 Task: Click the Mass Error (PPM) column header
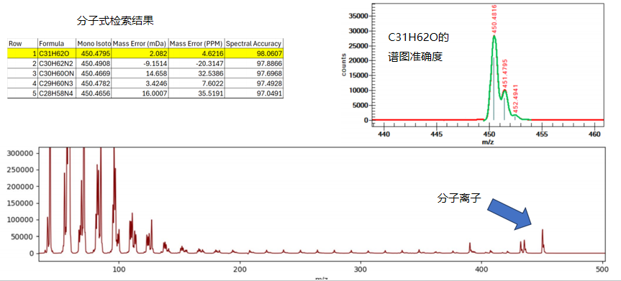point(196,44)
